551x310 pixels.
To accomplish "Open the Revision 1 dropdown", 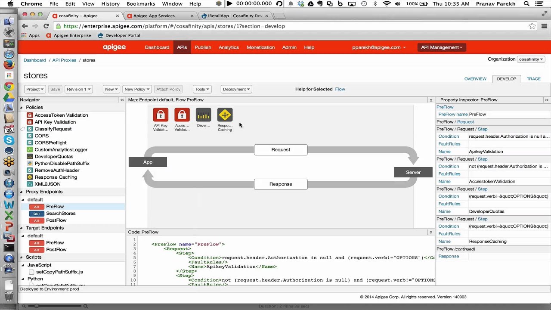I will (79, 89).
